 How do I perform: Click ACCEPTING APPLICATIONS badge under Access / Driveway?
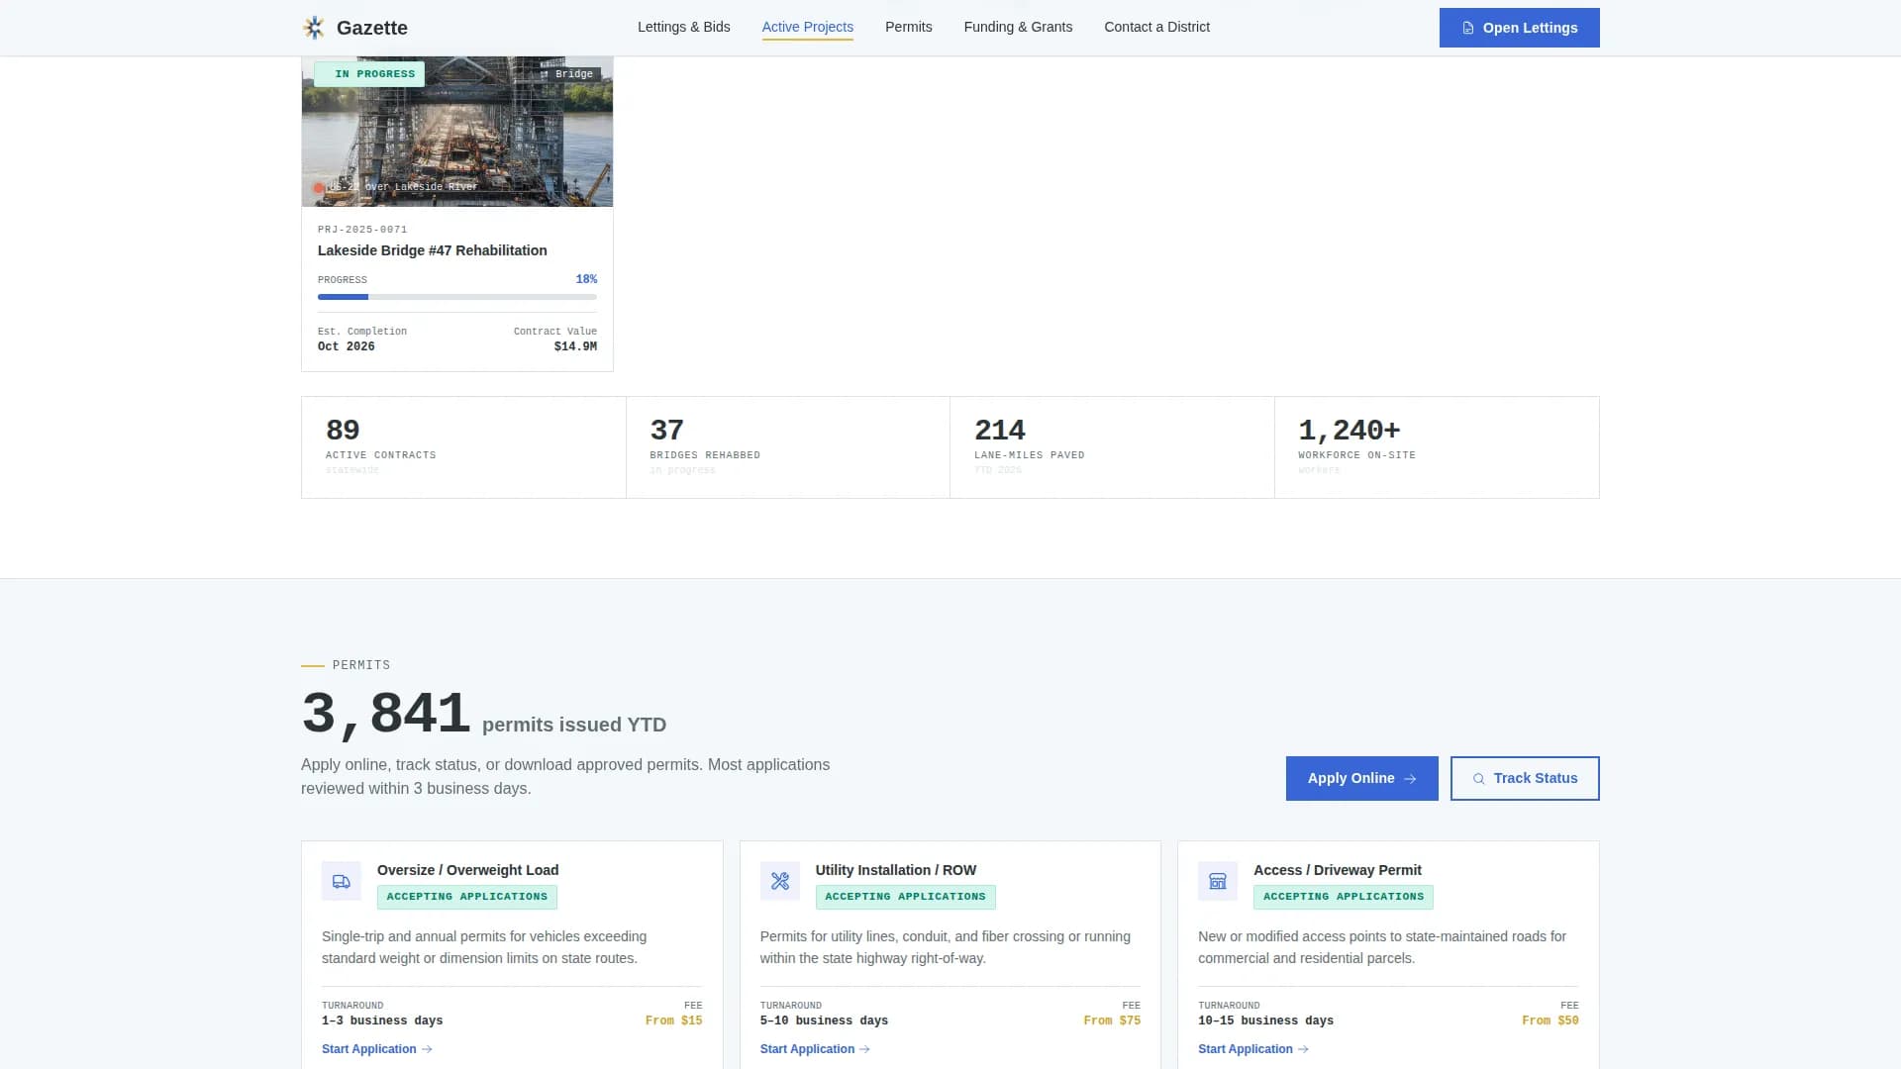point(1344,897)
